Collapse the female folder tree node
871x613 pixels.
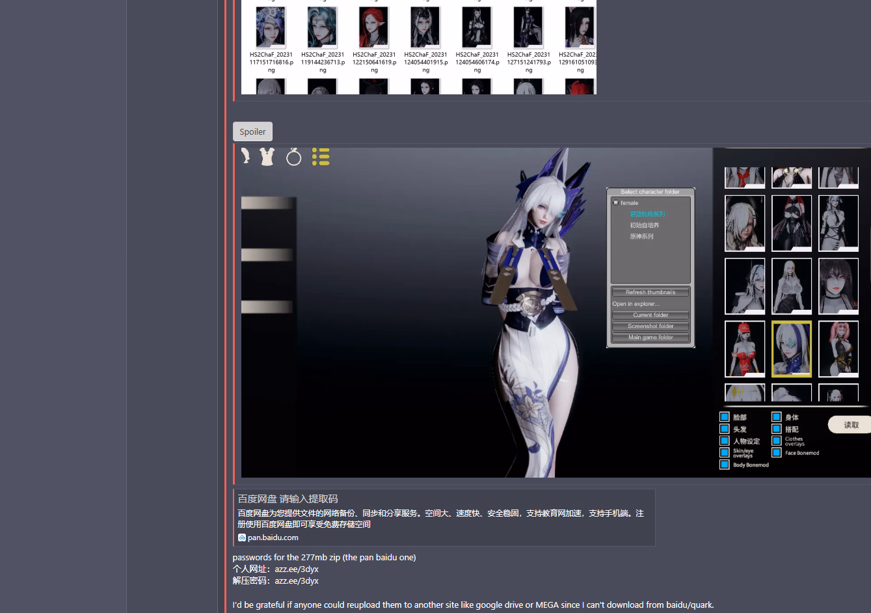[616, 203]
